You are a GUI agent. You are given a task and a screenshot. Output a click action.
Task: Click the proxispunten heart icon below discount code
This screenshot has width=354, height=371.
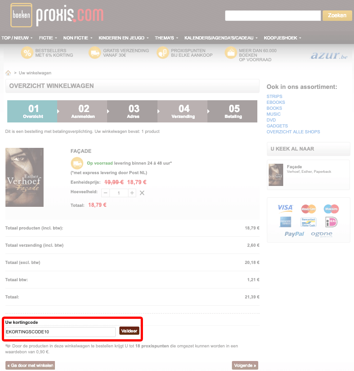(8, 346)
